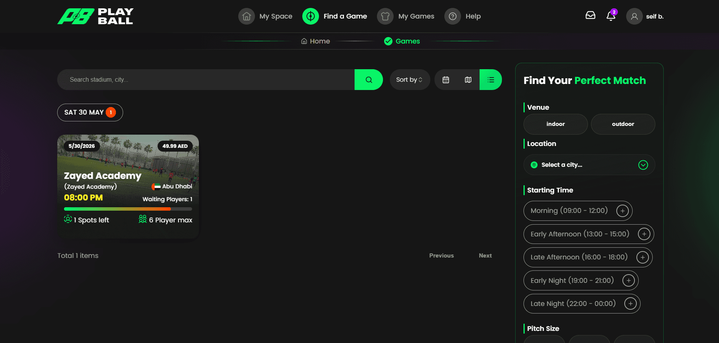Viewport: 719px width, 343px height.
Task: Click the UAE flag icon beside Abu Dhabi
Action: click(x=156, y=186)
